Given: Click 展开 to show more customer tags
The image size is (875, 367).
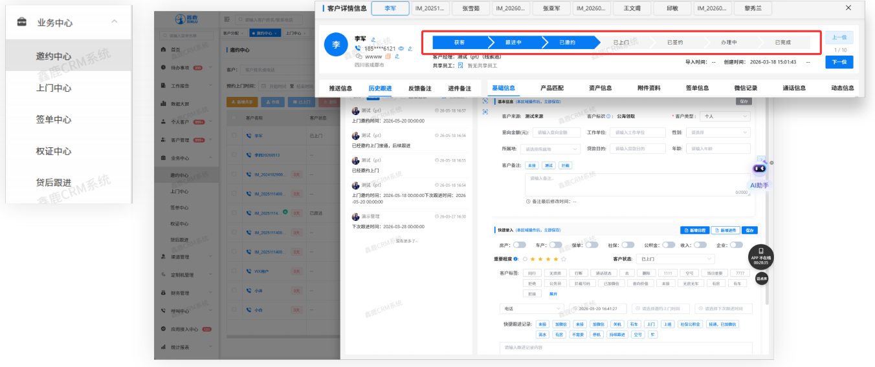Looking at the screenshot, I should pos(553,293).
